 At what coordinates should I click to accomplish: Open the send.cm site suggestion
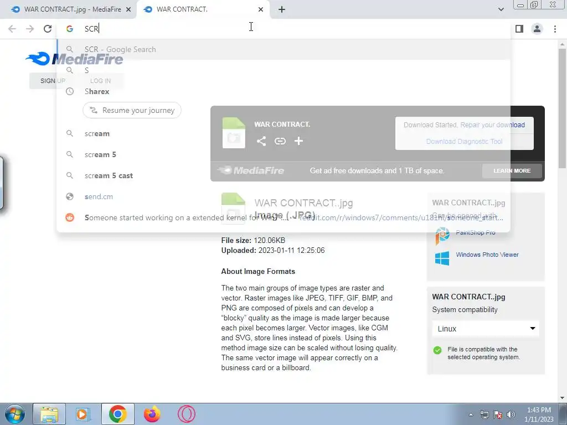click(283, 196)
